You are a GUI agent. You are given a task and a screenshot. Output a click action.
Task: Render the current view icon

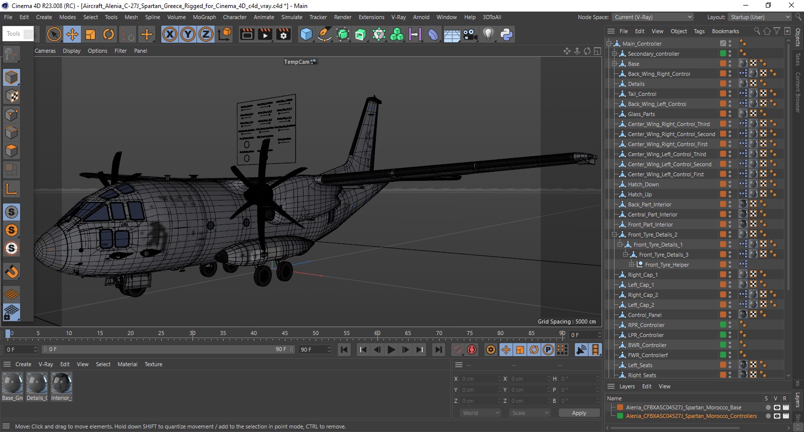point(247,34)
